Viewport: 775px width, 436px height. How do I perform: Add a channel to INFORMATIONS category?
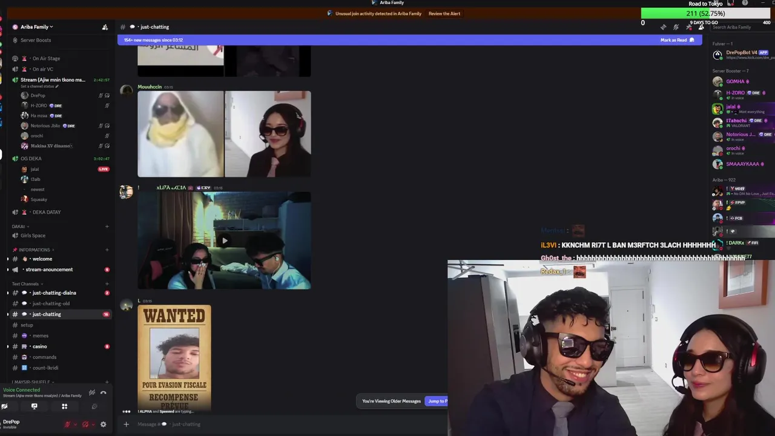[x=107, y=249]
